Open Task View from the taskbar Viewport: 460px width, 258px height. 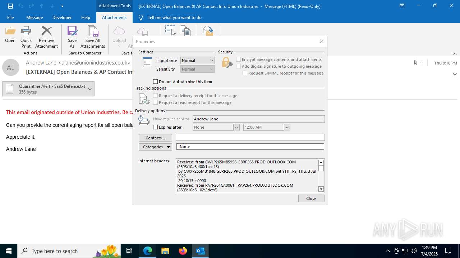(x=129, y=251)
